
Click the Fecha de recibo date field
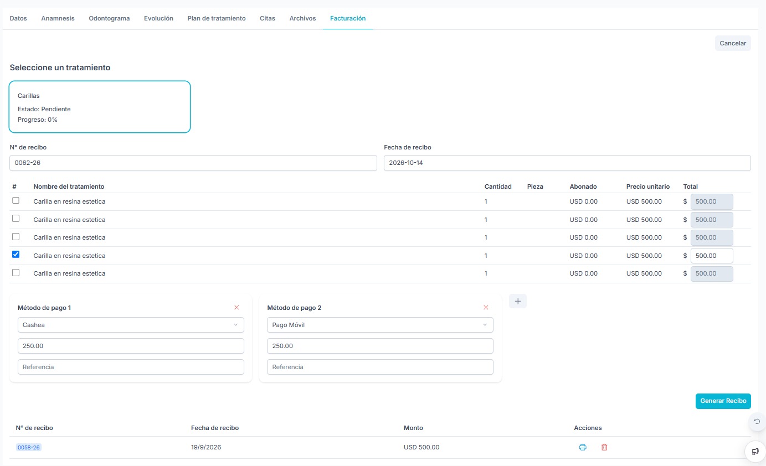coord(567,163)
